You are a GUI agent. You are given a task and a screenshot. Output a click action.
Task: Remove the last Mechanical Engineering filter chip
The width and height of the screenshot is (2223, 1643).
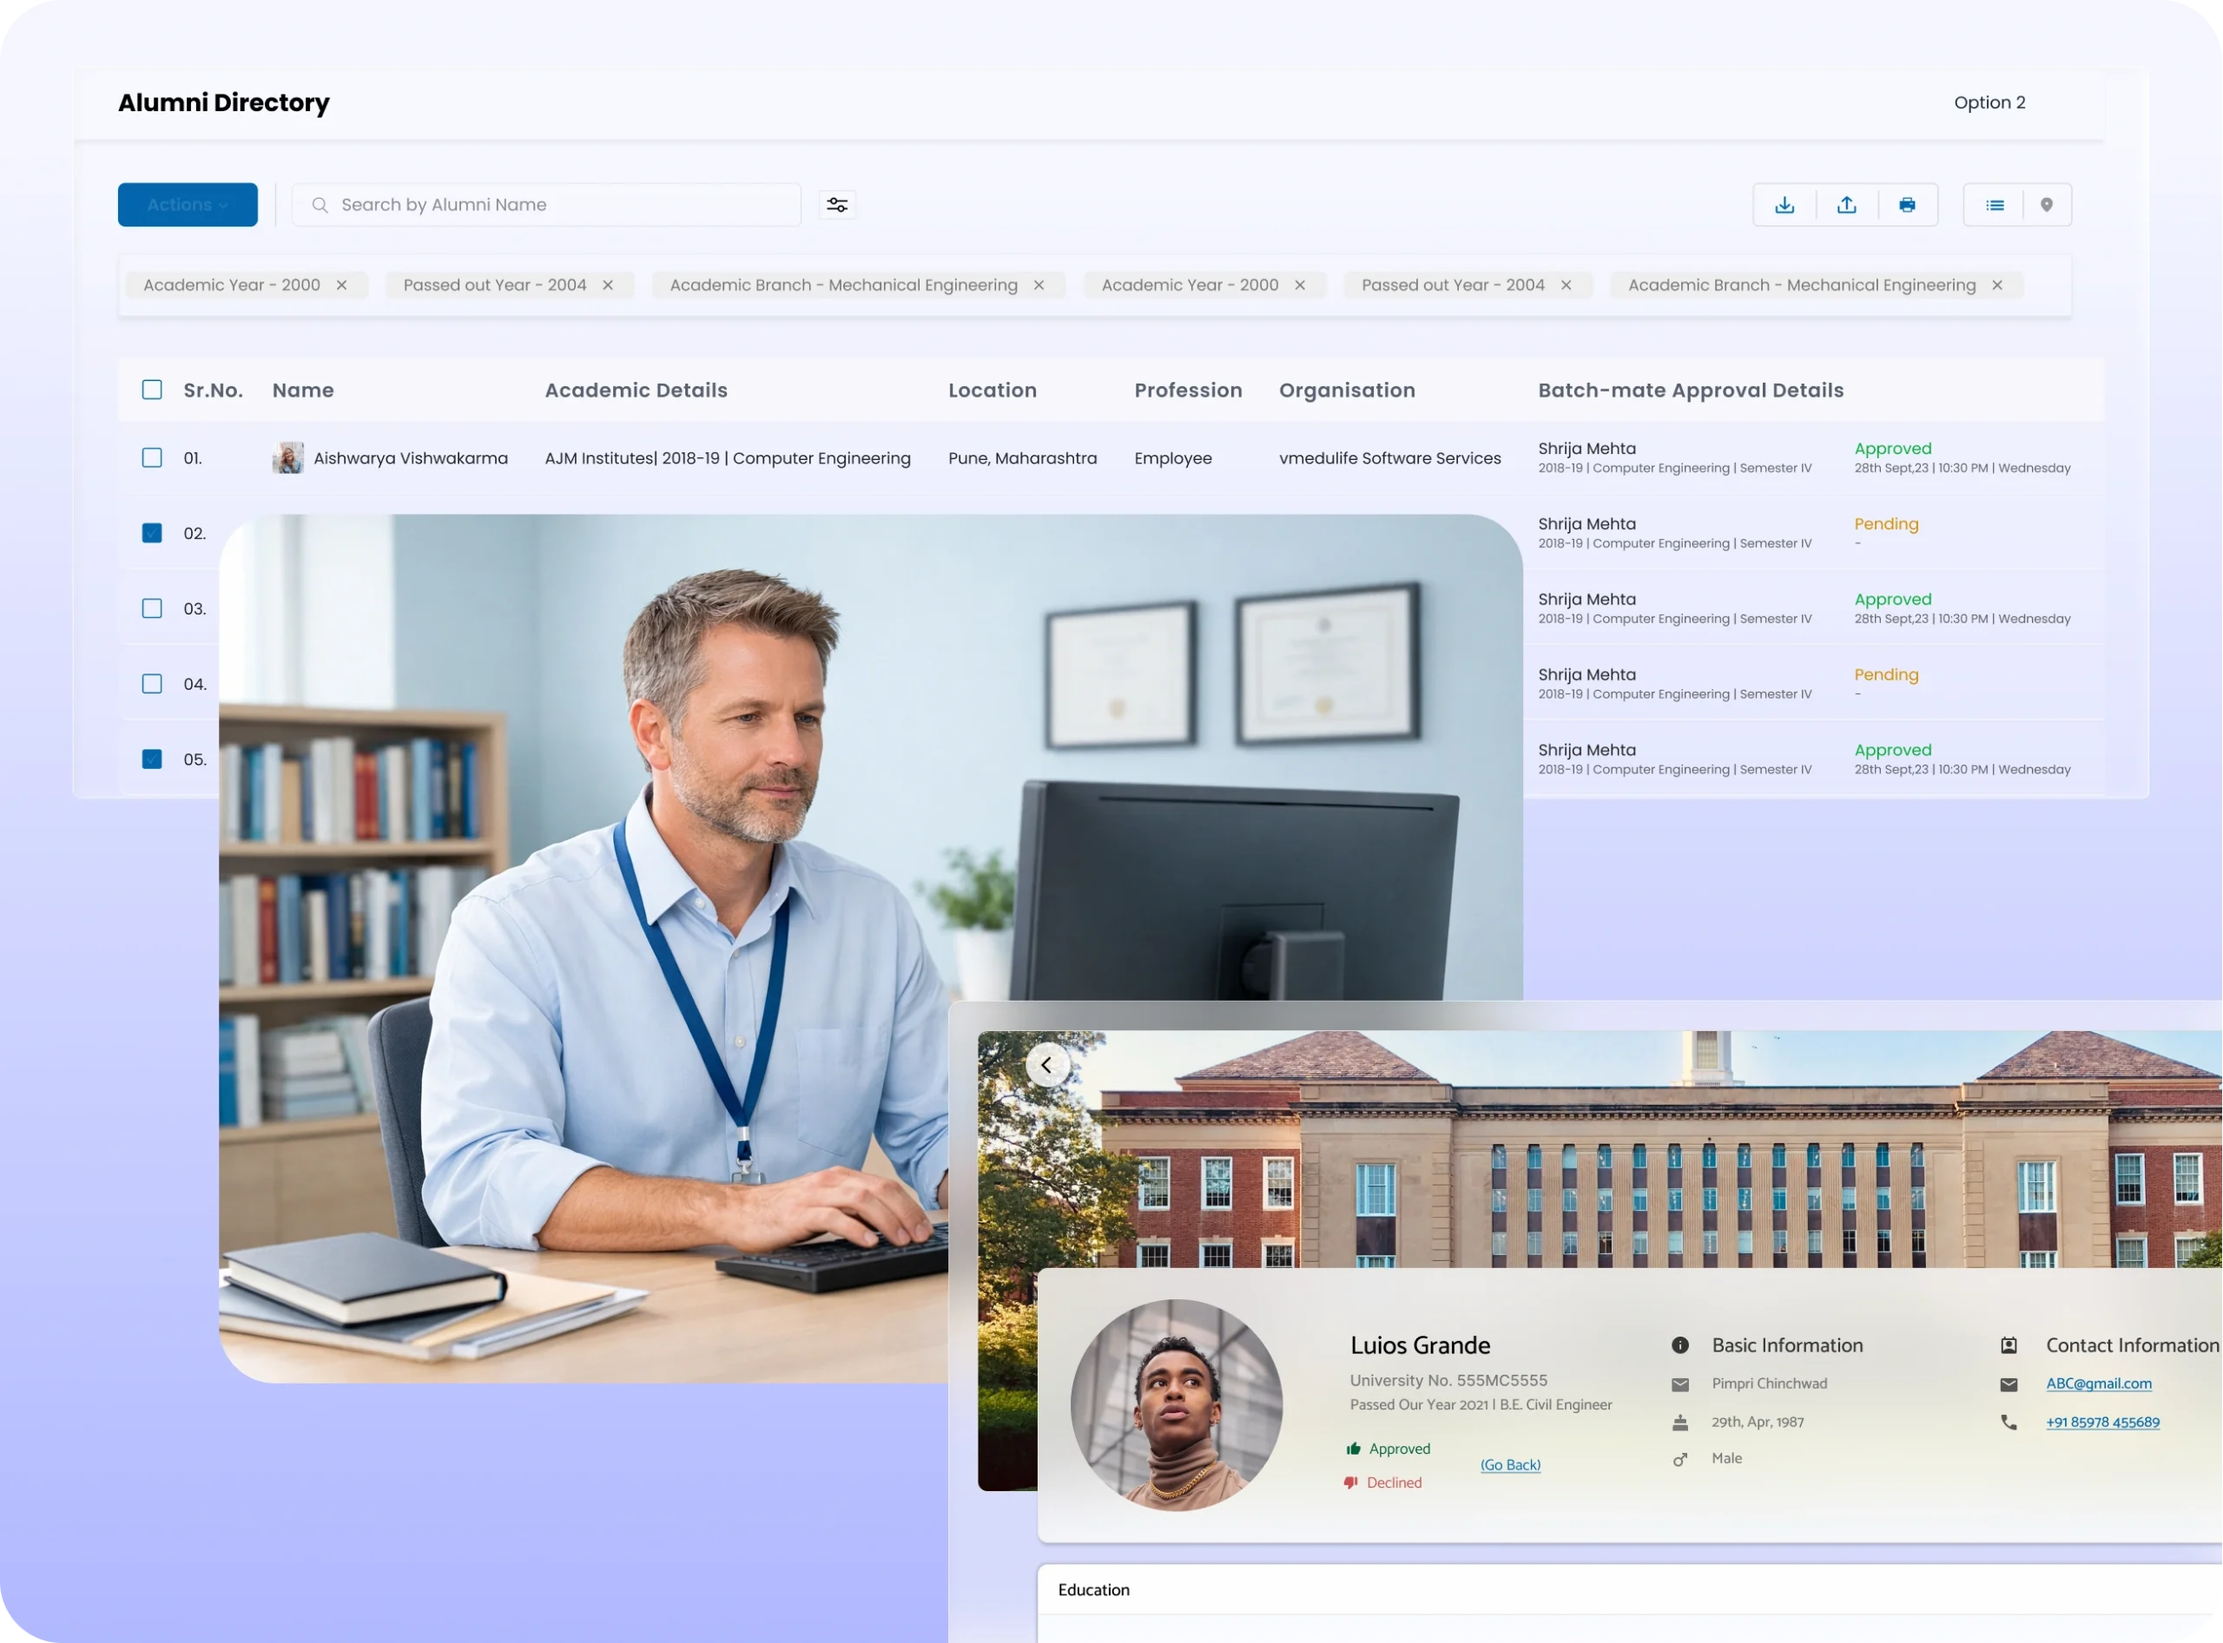click(x=1996, y=286)
